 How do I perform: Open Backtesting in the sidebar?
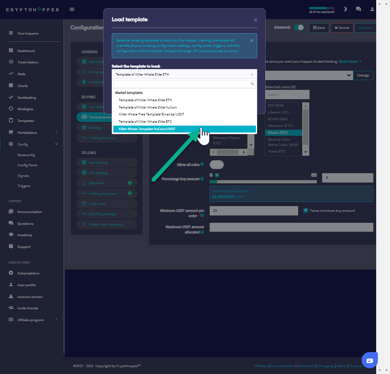(x=26, y=98)
